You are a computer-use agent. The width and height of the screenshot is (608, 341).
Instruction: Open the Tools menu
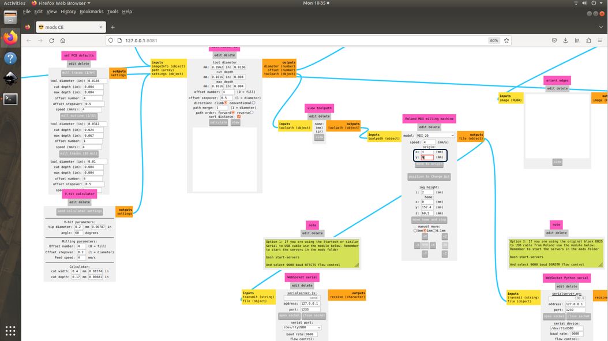point(113,12)
